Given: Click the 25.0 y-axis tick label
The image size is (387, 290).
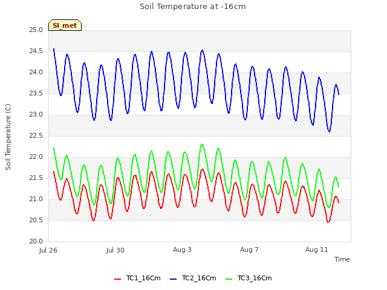Looking at the screenshot, I should coord(36,30).
